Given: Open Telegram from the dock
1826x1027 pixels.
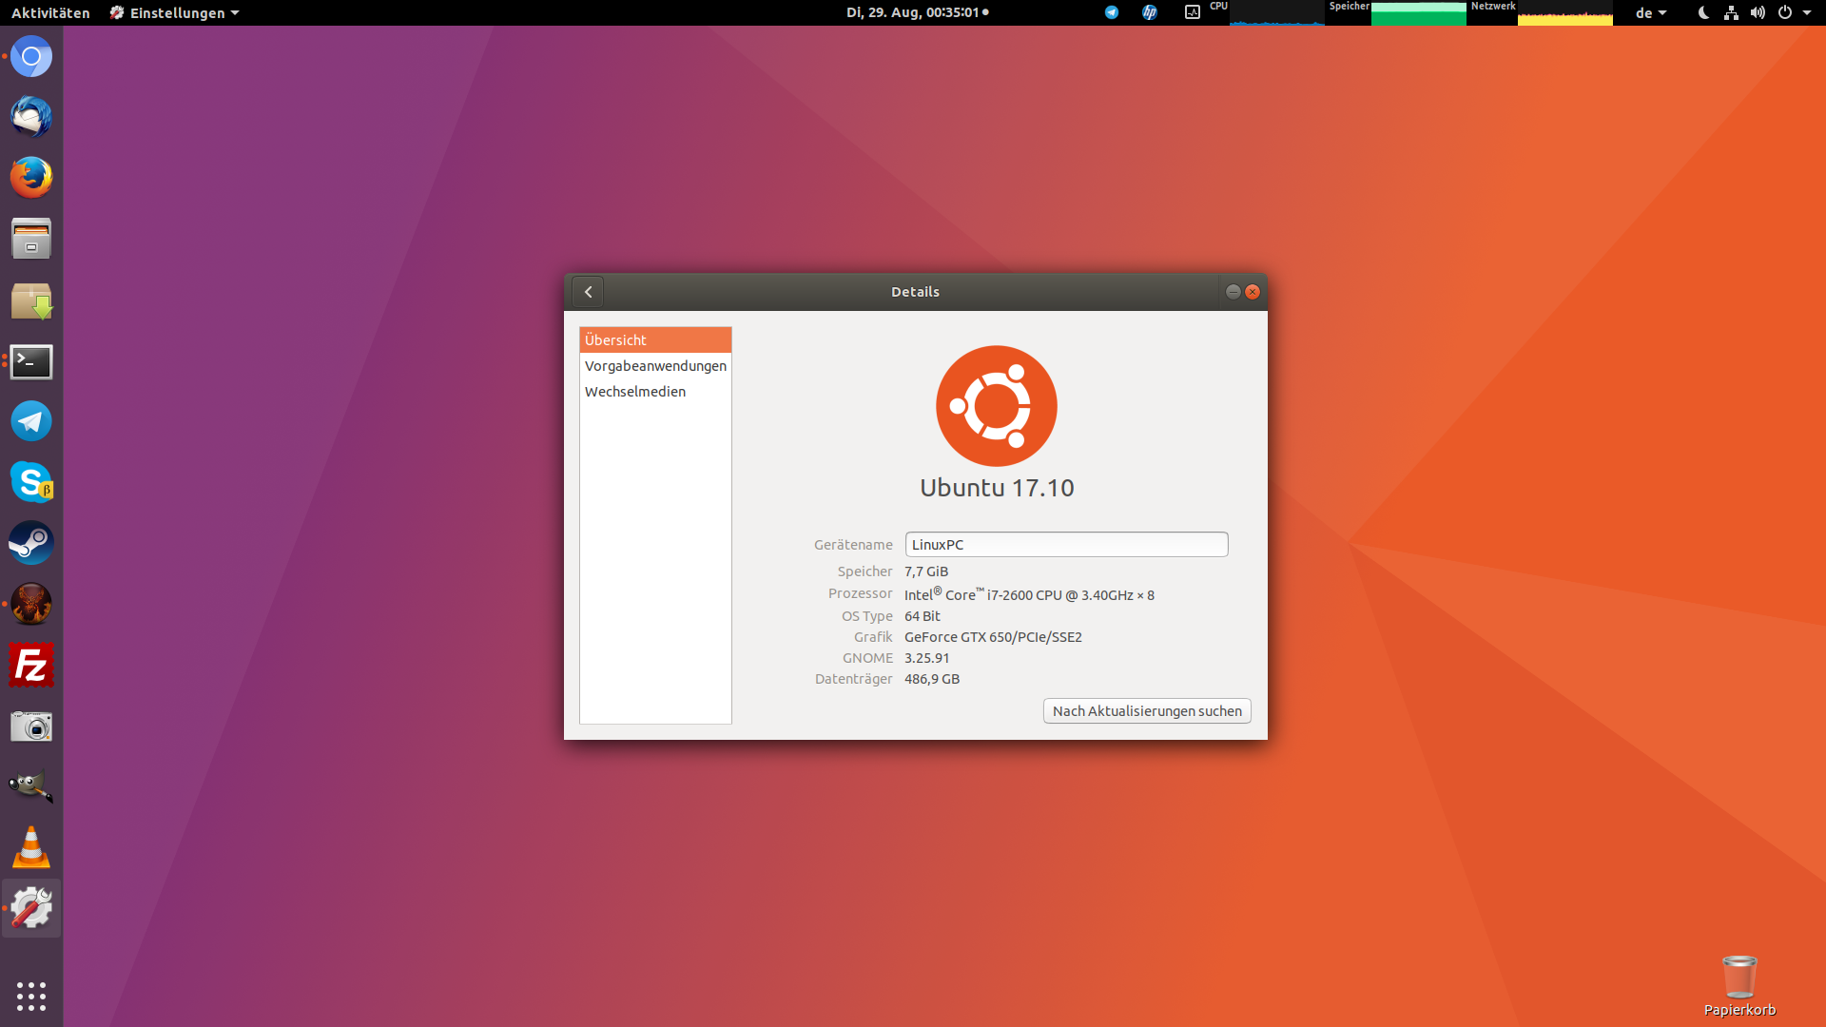Looking at the screenshot, I should [31, 421].
